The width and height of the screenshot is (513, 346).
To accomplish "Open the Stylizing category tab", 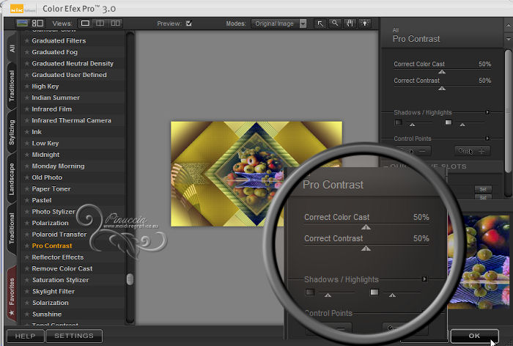I will point(12,132).
